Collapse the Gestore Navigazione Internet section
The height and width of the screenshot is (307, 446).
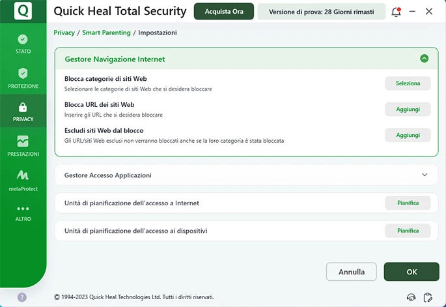tap(425, 59)
